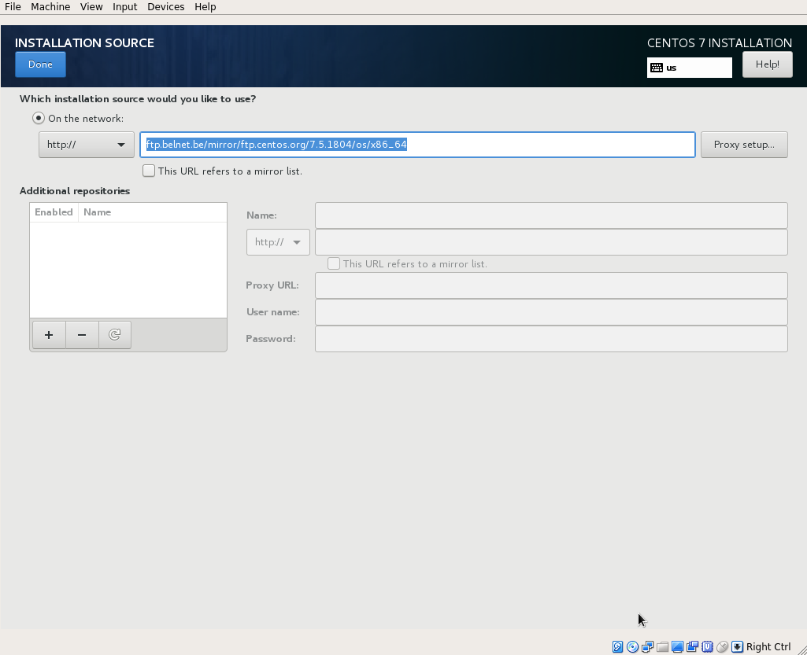Click the display status icon
807x655 pixels.
[x=678, y=646]
